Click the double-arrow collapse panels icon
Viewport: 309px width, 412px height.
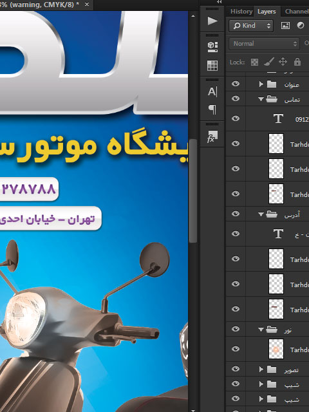point(219,2)
